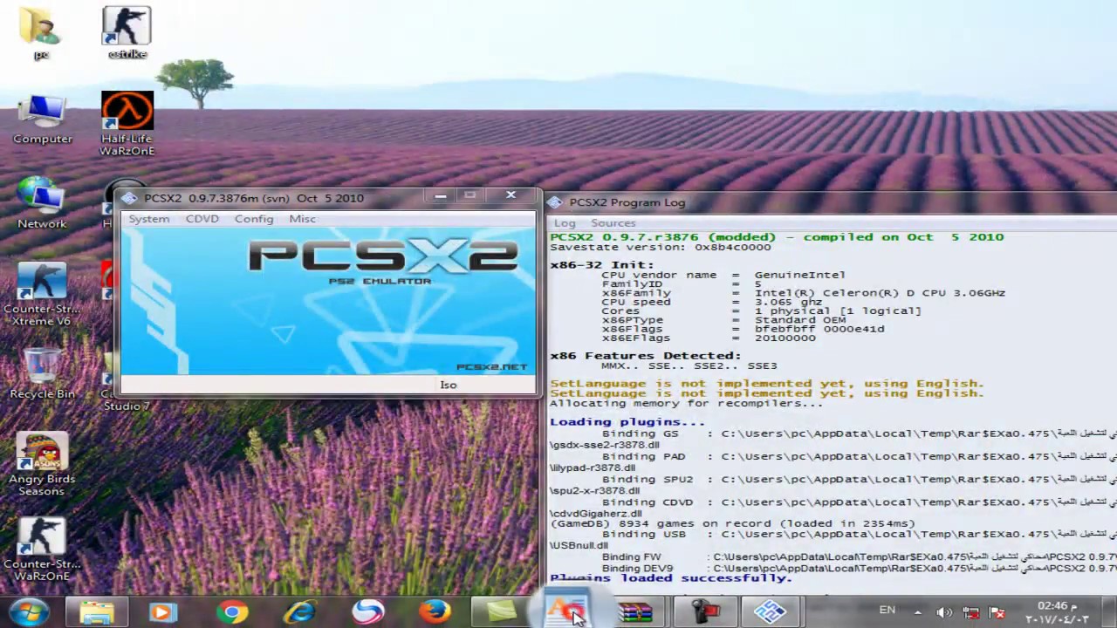Select the Computer desktop icon
The image size is (1117, 628).
pyautogui.click(x=42, y=119)
